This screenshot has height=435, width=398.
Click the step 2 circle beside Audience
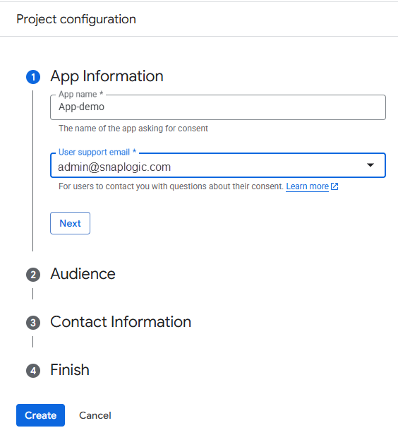(x=33, y=275)
